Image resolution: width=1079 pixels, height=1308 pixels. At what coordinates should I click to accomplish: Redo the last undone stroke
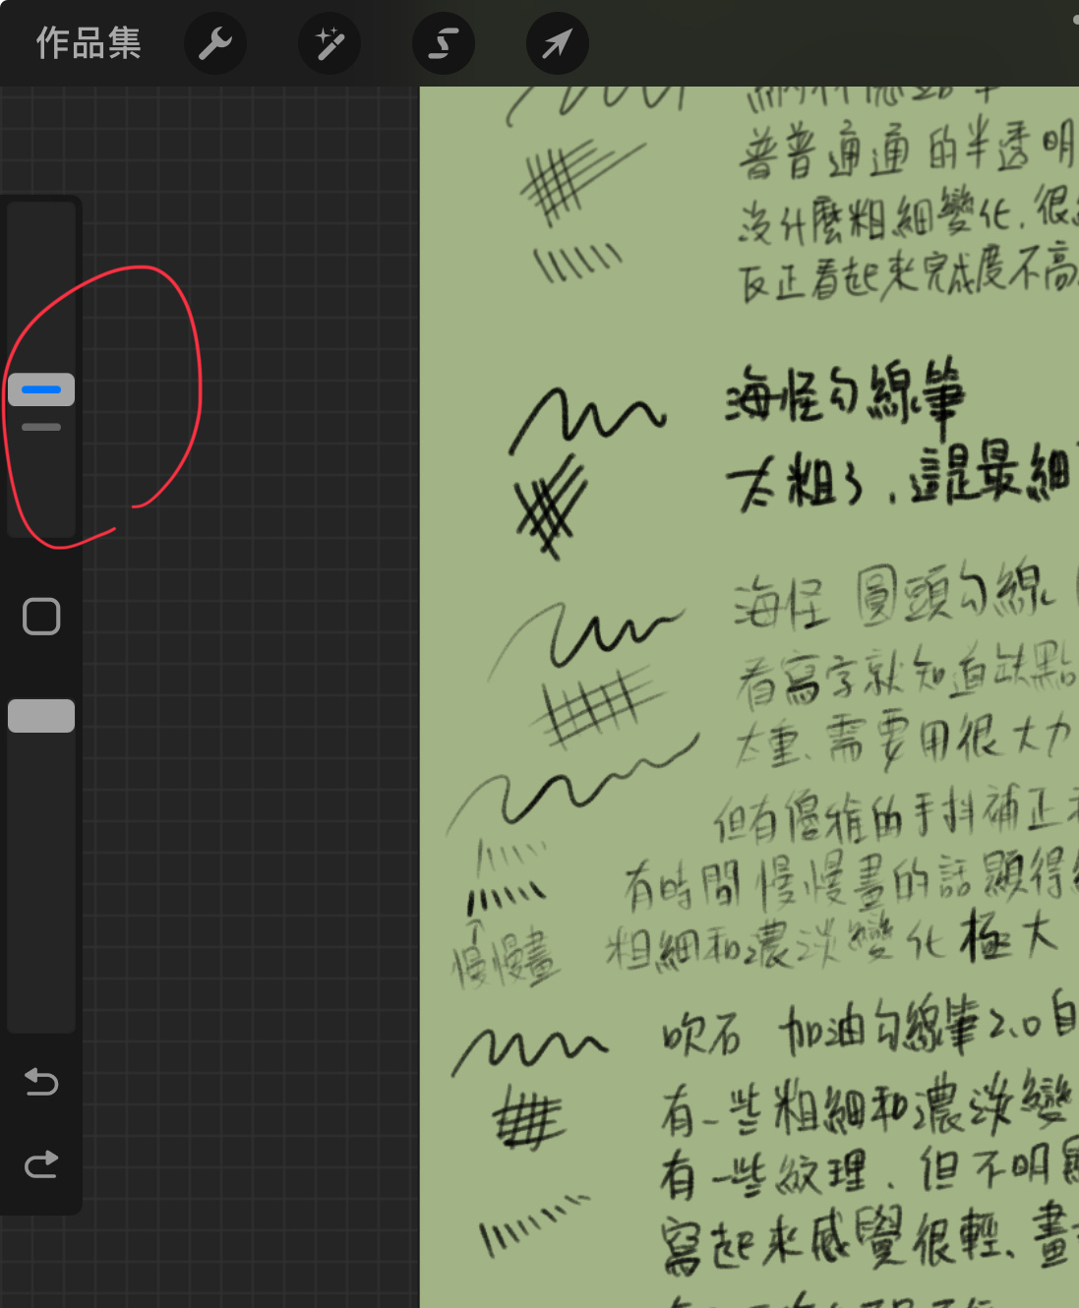[41, 1164]
